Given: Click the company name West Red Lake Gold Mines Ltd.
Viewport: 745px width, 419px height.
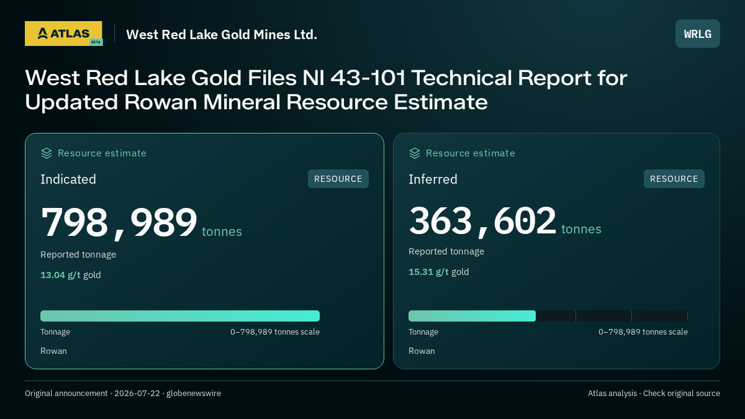Looking at the screenshot, I should tap(222, 34).
